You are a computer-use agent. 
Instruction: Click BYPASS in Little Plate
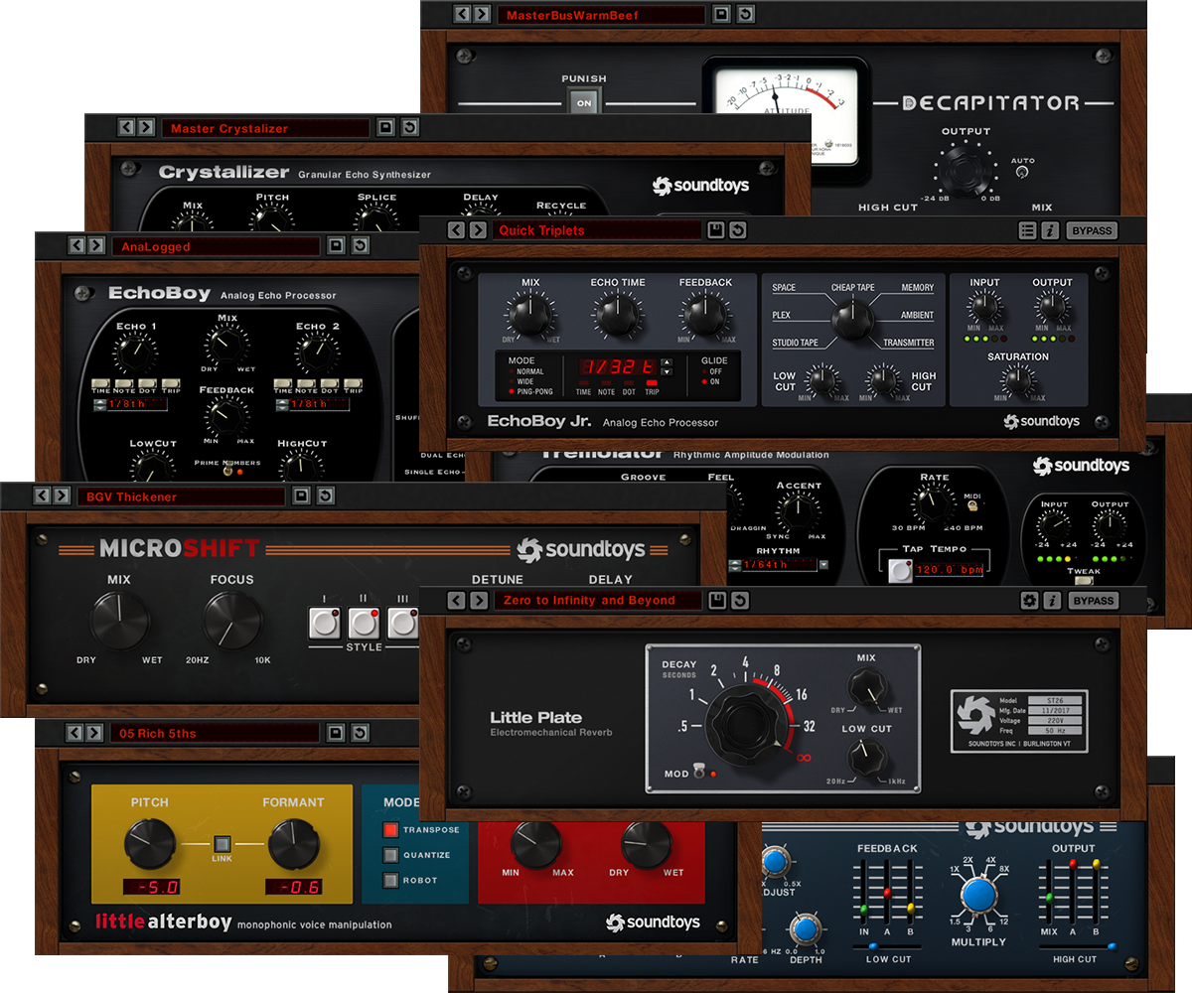click(x=1094, y=600)
